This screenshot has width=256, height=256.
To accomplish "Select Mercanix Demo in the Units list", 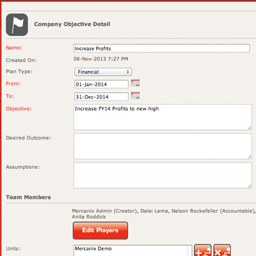I will coord(93,248).
